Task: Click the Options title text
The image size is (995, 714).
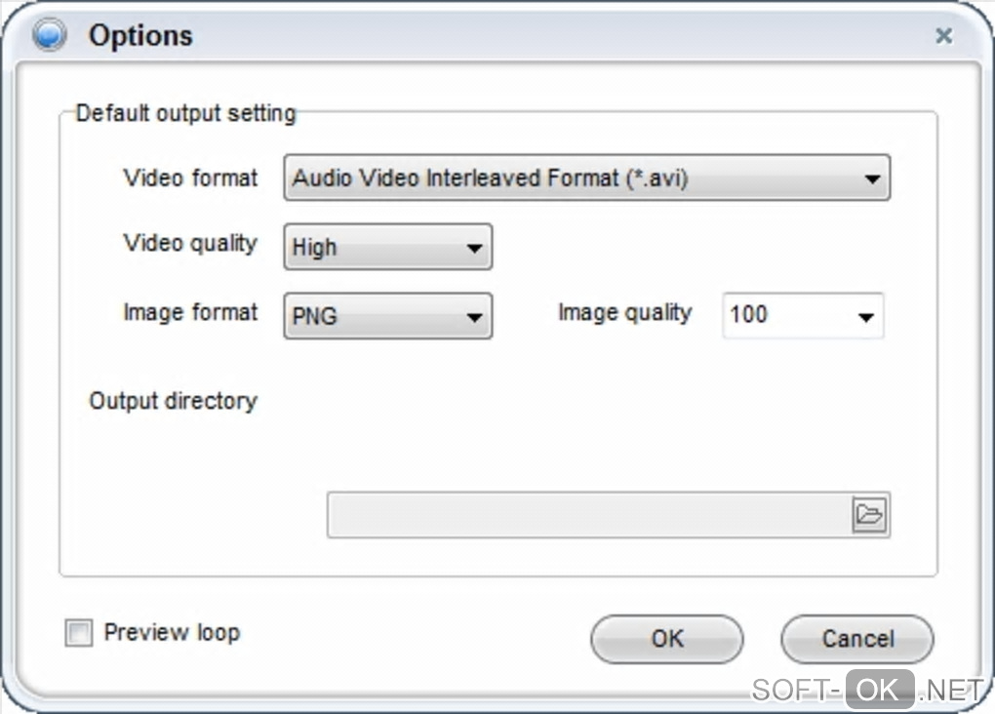Action: 140,36
